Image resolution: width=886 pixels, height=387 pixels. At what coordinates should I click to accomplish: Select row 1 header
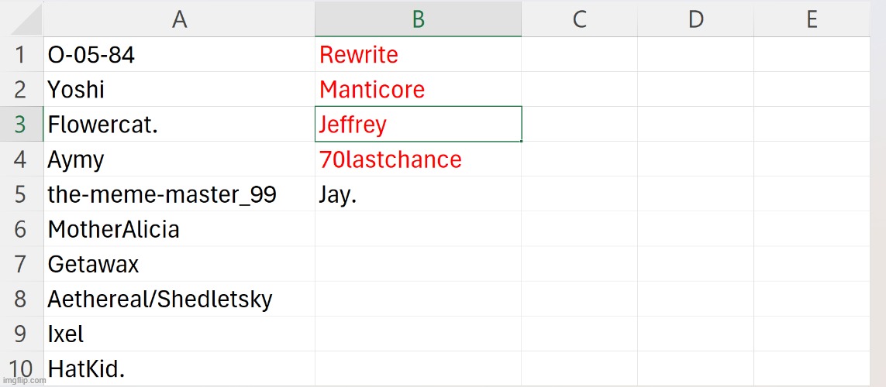21,55
